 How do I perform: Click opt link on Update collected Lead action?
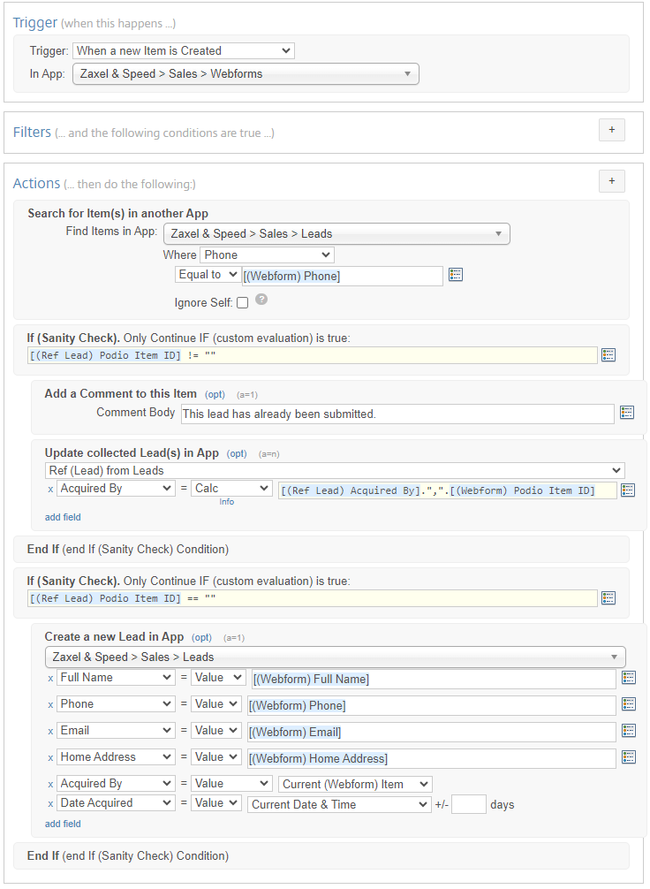tap(237, 453)
